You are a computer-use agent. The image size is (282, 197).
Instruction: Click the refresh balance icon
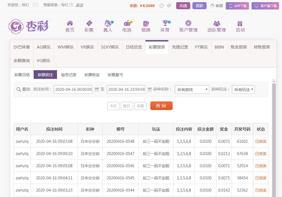point(161,6)
